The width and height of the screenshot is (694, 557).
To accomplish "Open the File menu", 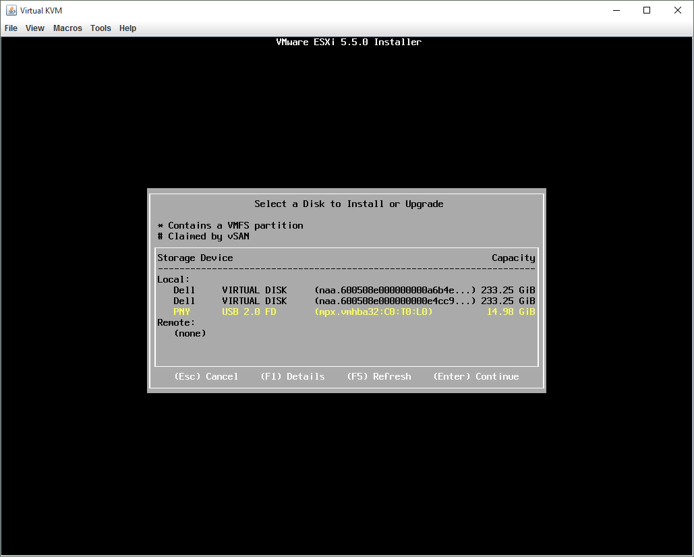I will coord(11,28).
